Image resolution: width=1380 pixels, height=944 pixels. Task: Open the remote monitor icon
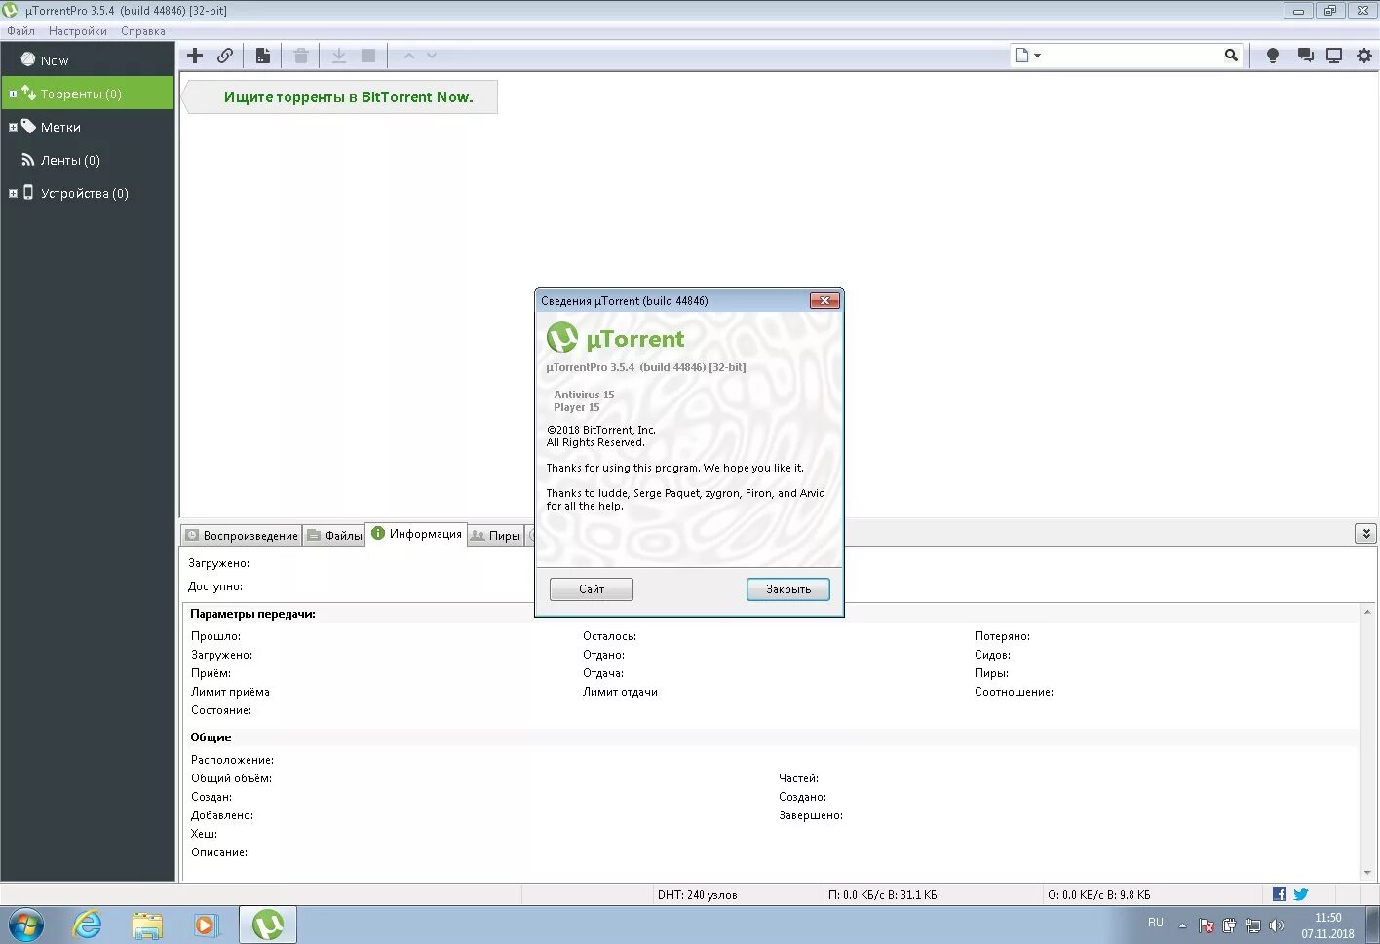(1334, 56)
